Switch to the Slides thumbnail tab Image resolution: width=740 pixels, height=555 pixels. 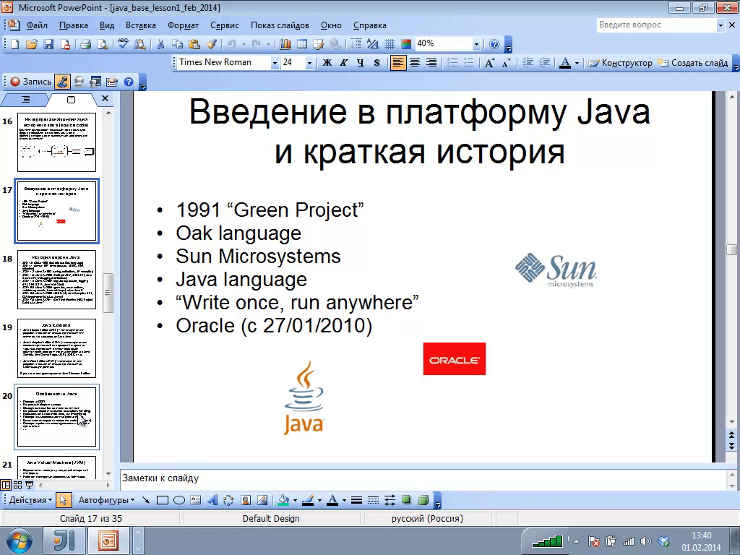[71, 99]
